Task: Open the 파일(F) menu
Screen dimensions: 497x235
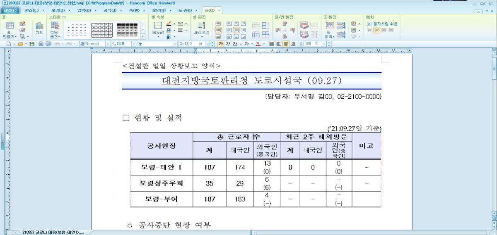Action: point(10,9)
